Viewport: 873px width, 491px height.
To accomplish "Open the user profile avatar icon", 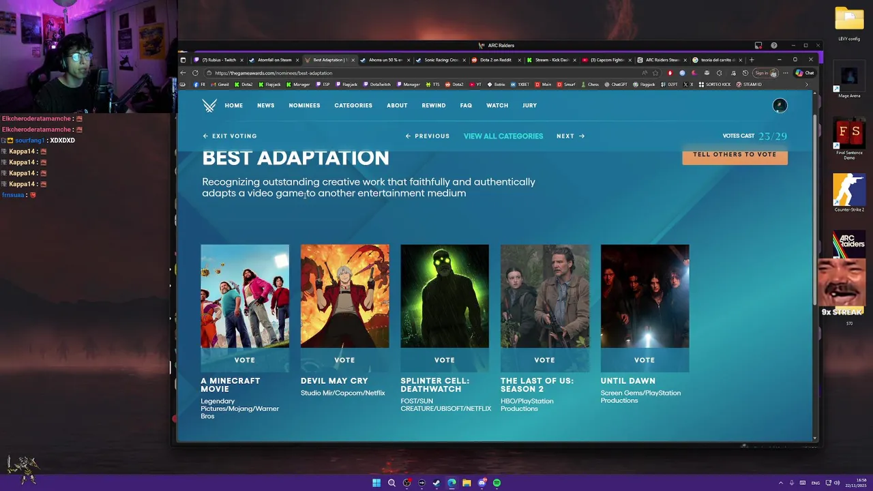I will (x=780, y=105).
